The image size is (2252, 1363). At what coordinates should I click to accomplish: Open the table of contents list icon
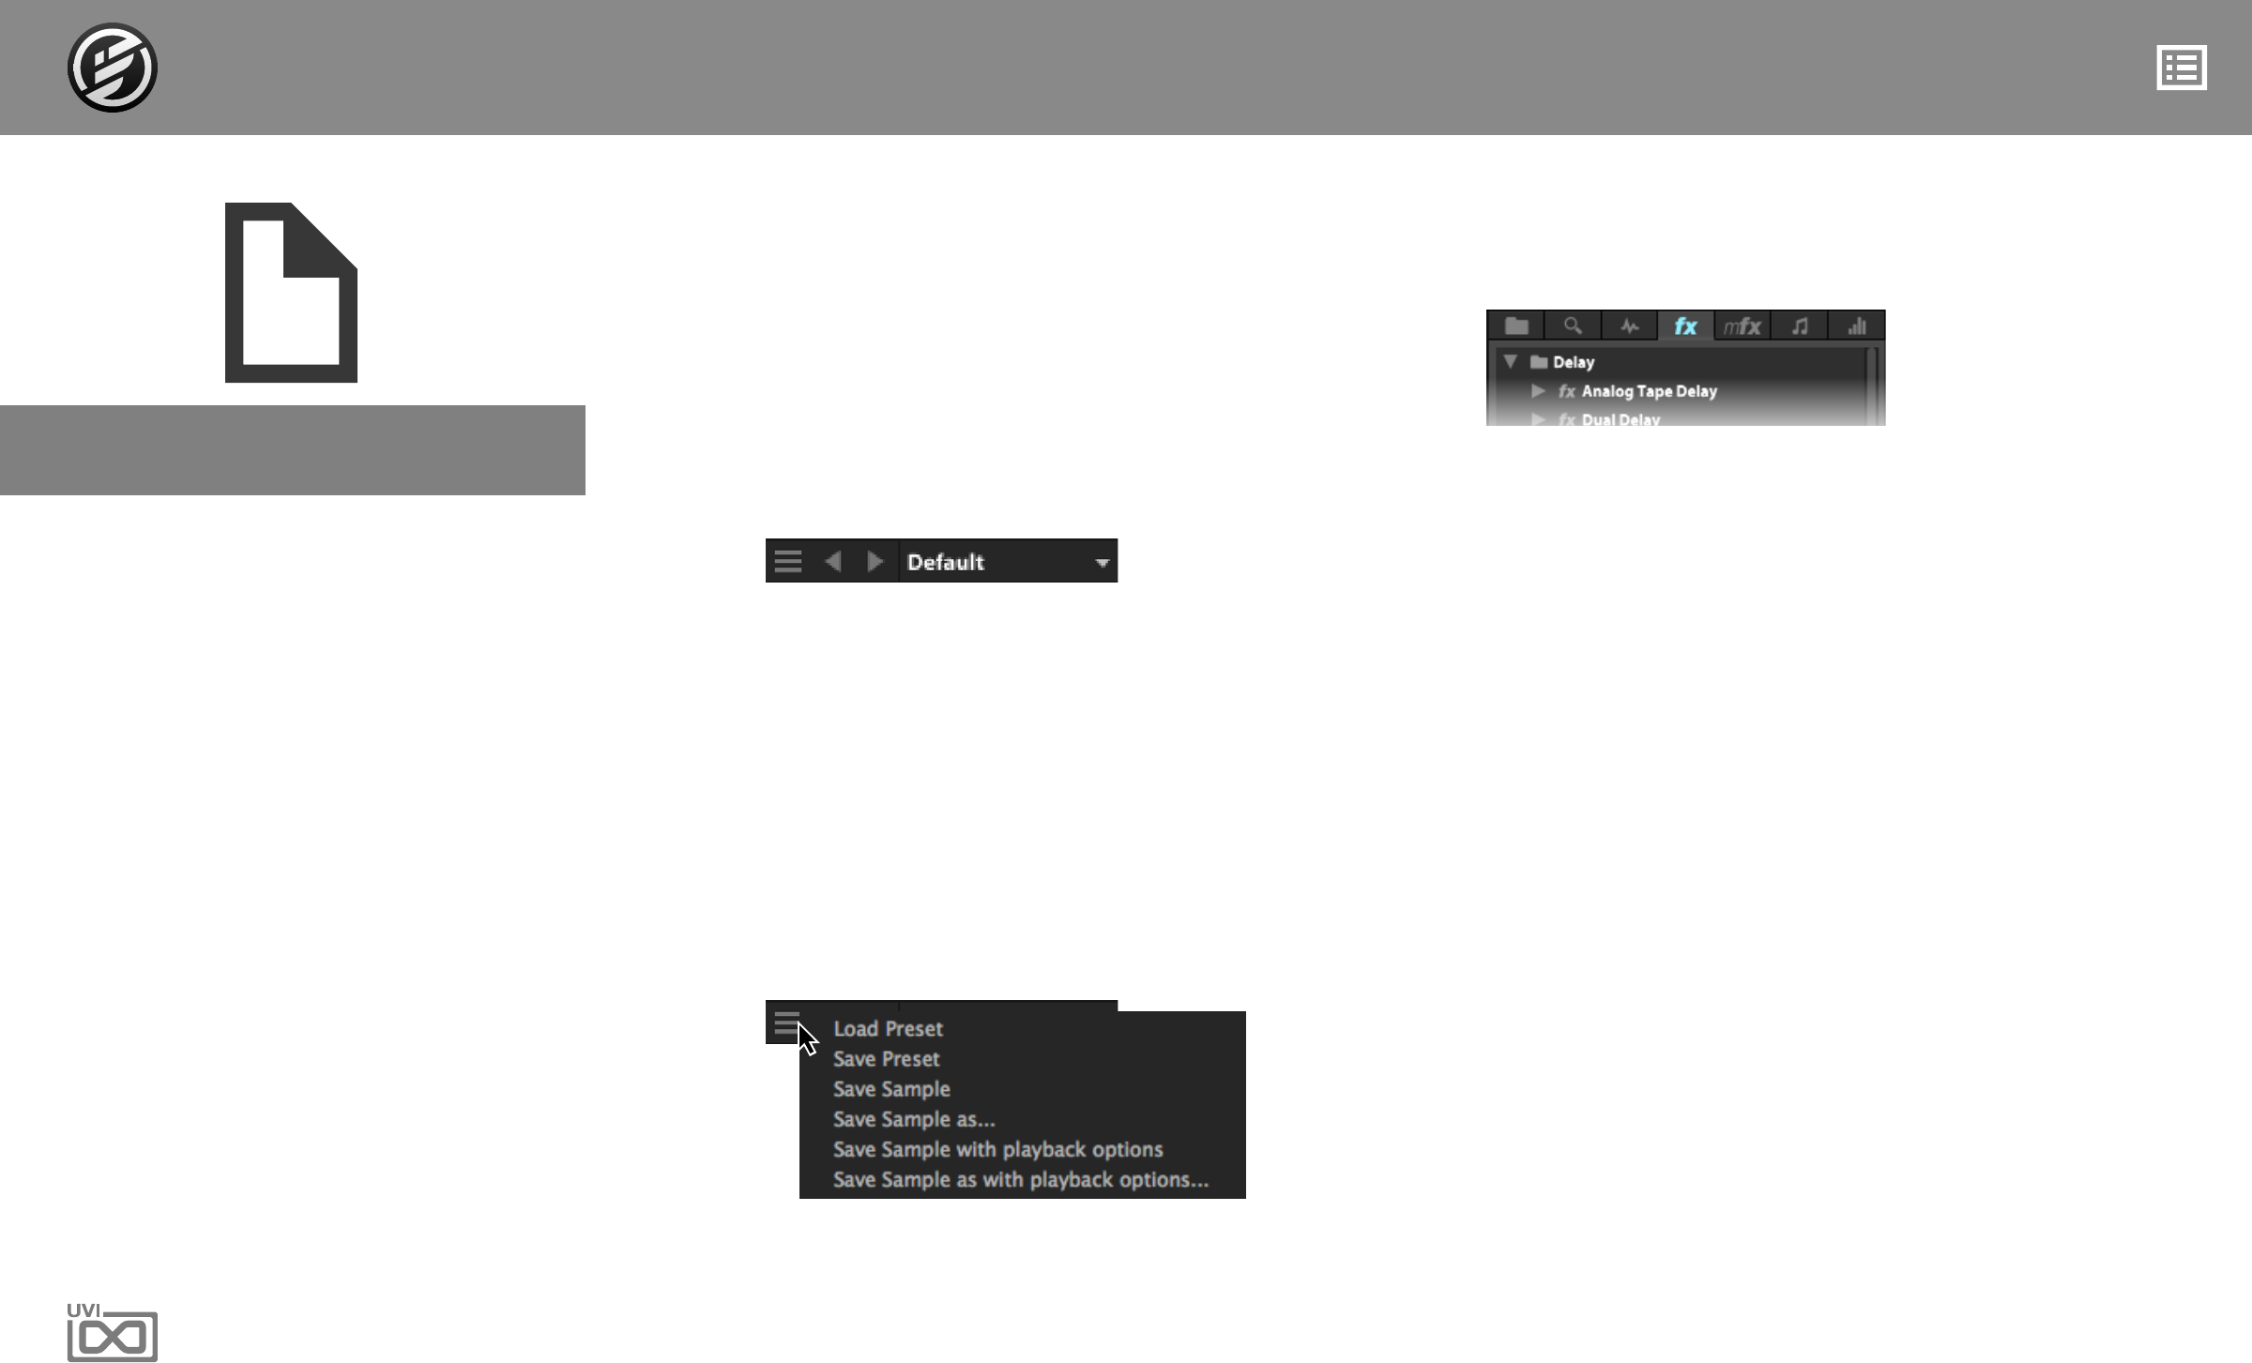(x=2181, y=68)
